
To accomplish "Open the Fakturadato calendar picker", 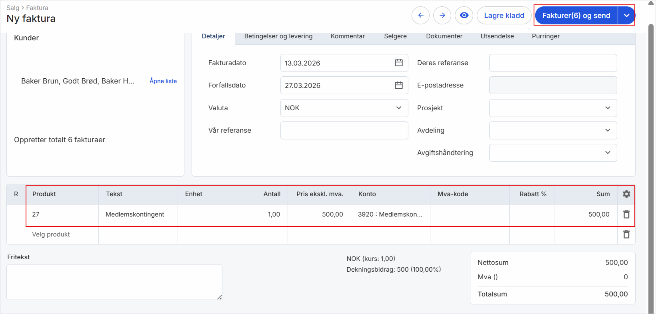I will click(x=398, y=63).
